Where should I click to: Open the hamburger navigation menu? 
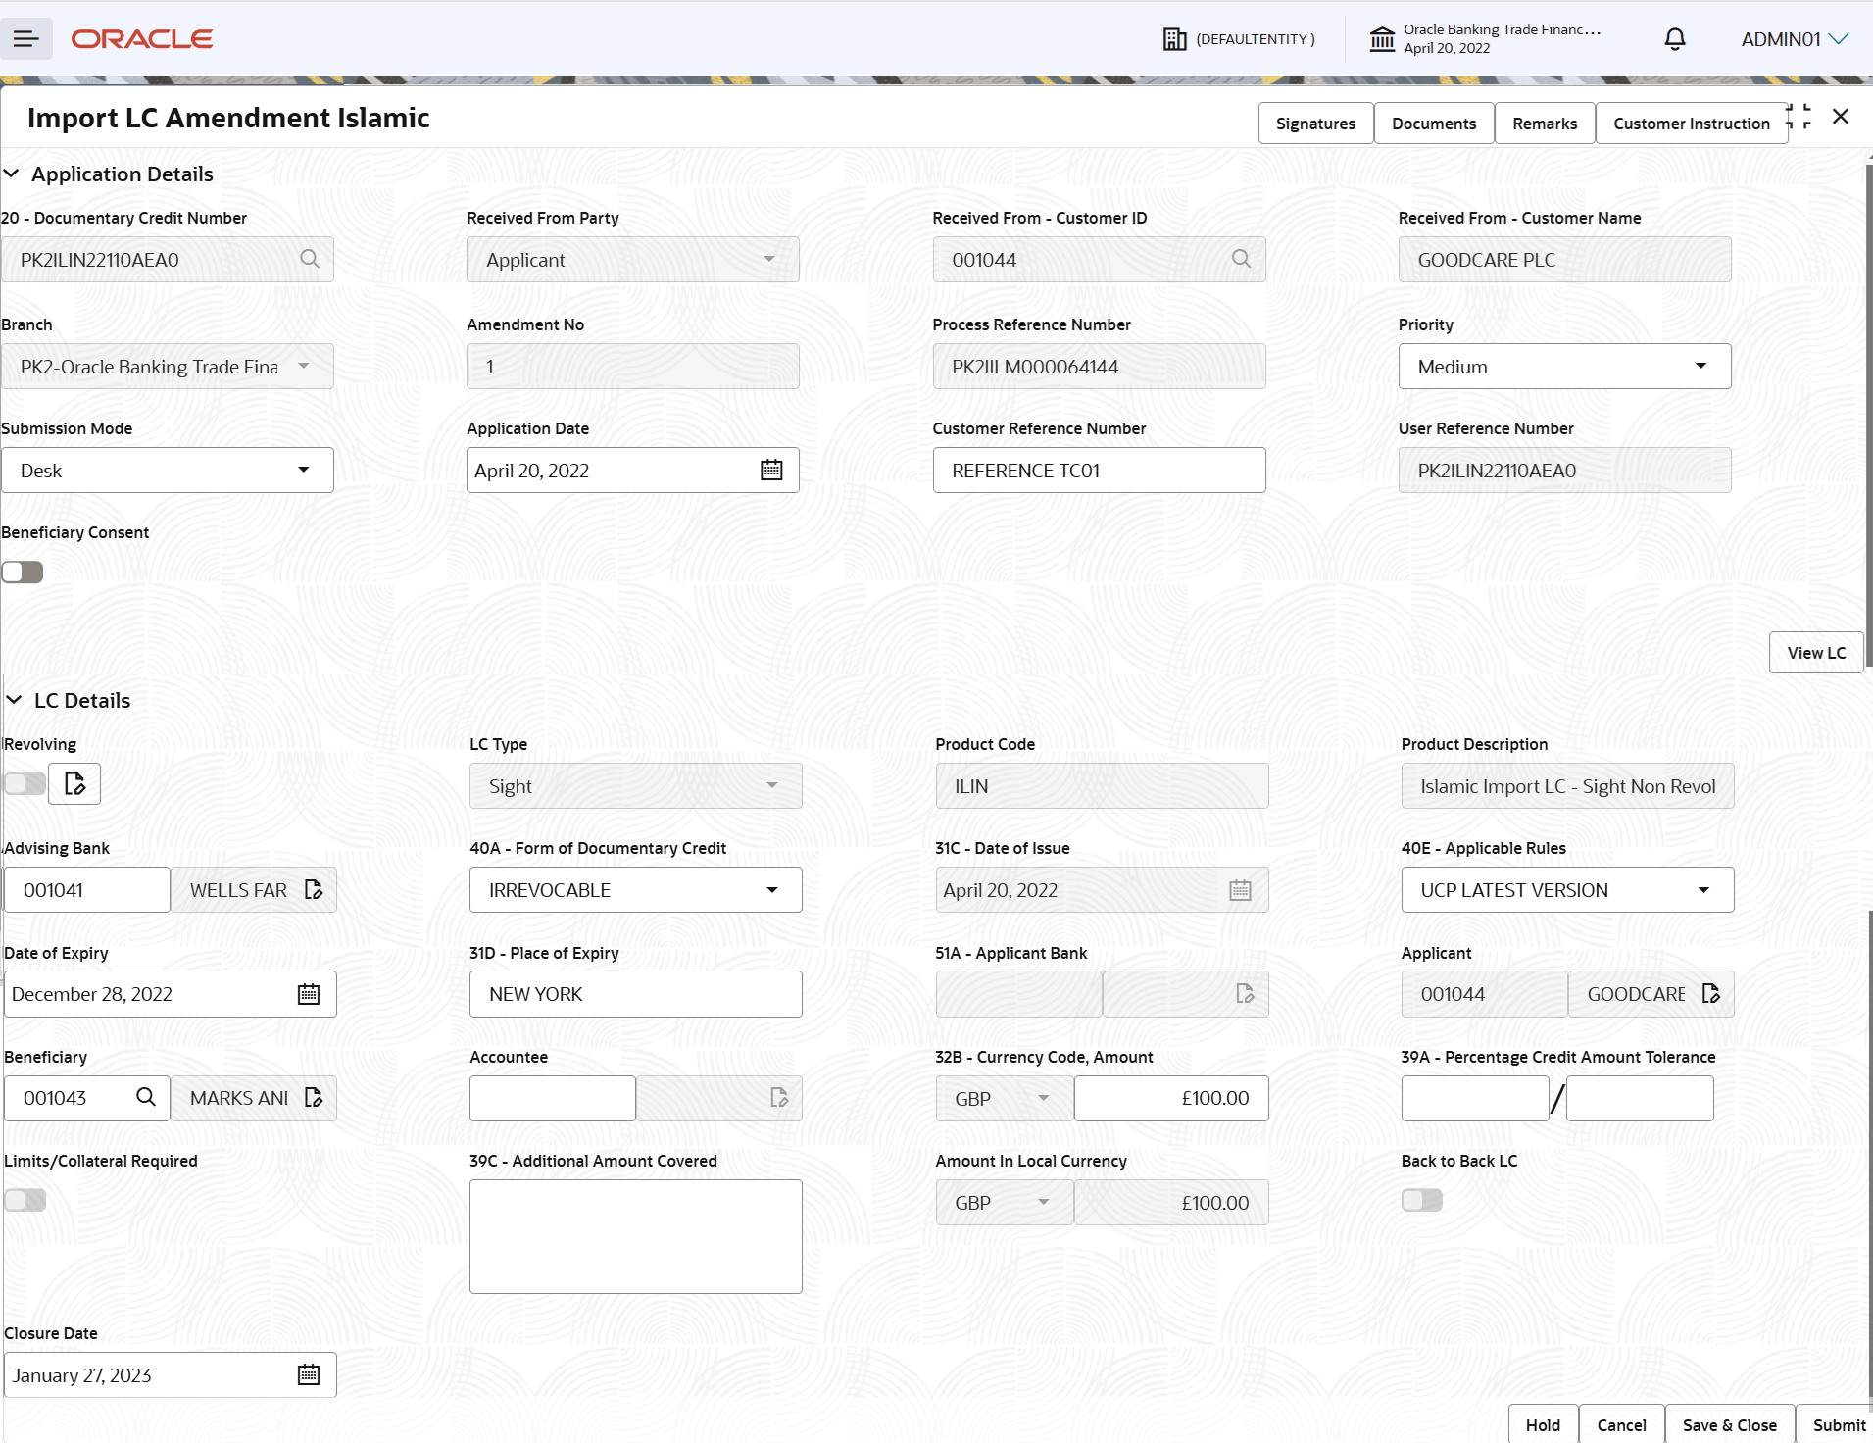tap(26, 39)
